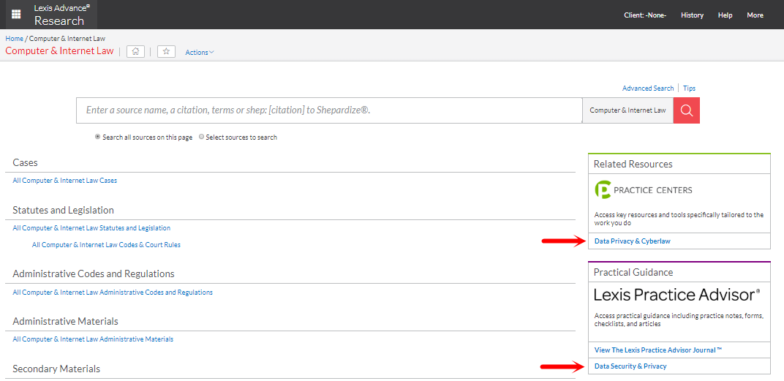This screenshot has width=784, height=381.
Task: View The Lexis Practice Advisor Journal
Action: click(658, 350)
